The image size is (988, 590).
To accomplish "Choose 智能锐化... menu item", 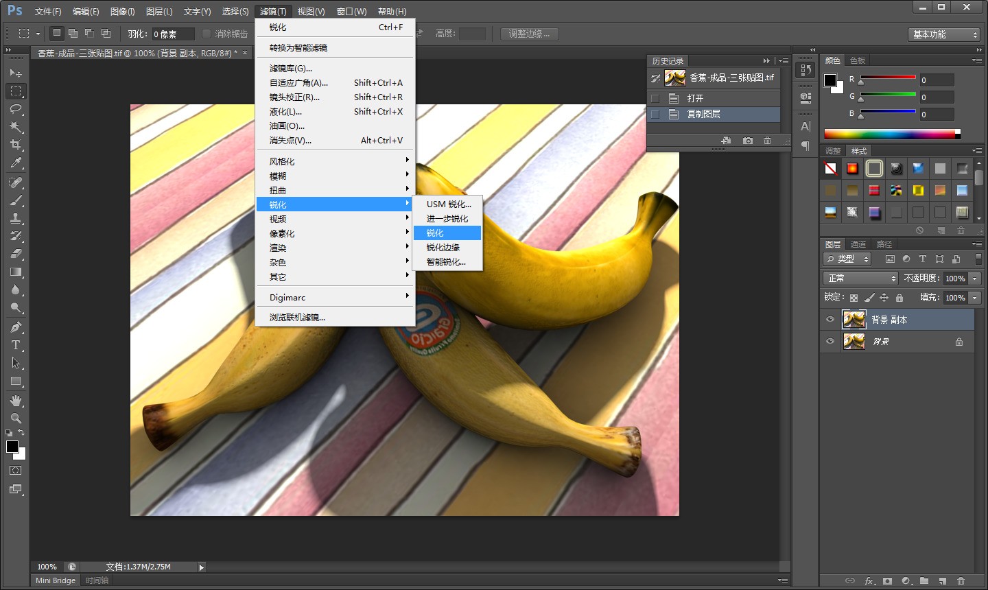I will (447, 262).
